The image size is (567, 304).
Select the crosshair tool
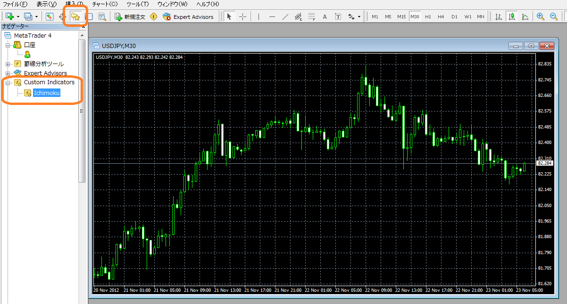tap(242, 16)
